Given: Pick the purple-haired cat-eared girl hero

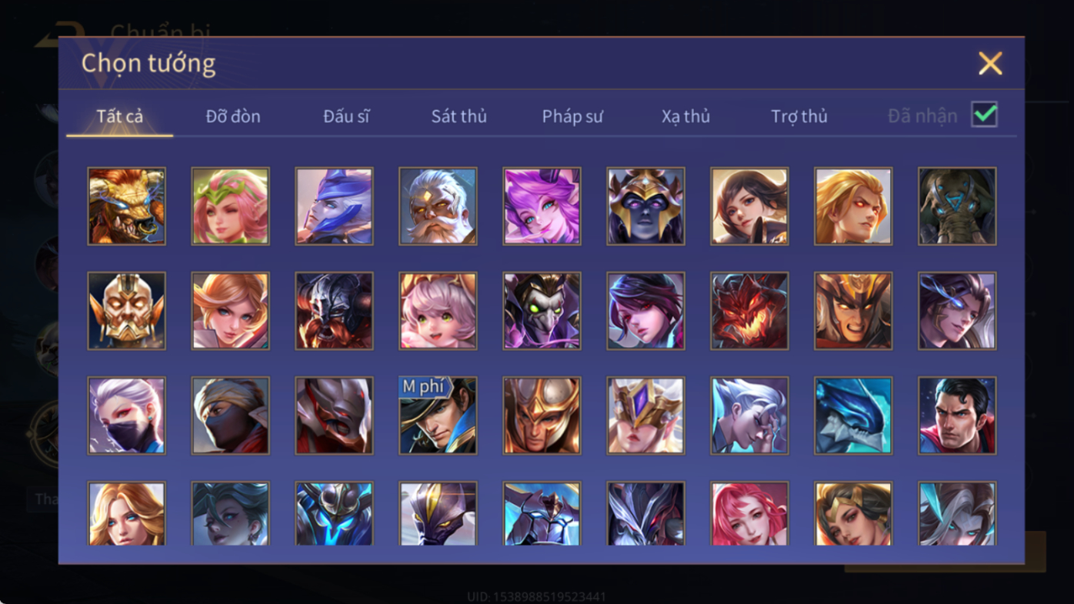Looking at the screenshot, I should (542, 206).
